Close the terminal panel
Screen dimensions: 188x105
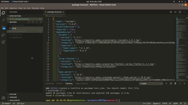[x=184, y=84]
